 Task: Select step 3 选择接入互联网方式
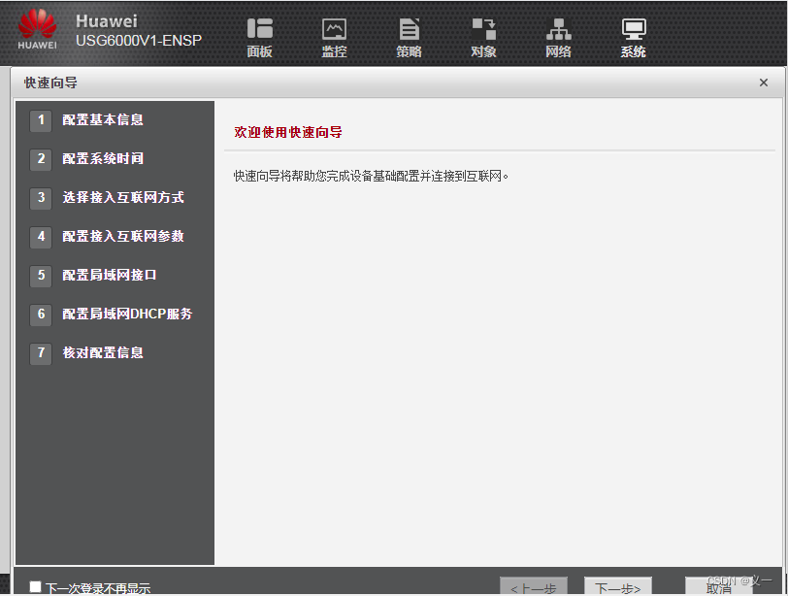point(107,197)
